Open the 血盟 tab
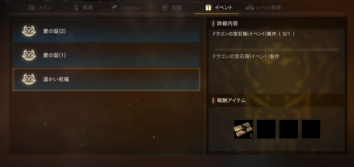 point(171,8)
